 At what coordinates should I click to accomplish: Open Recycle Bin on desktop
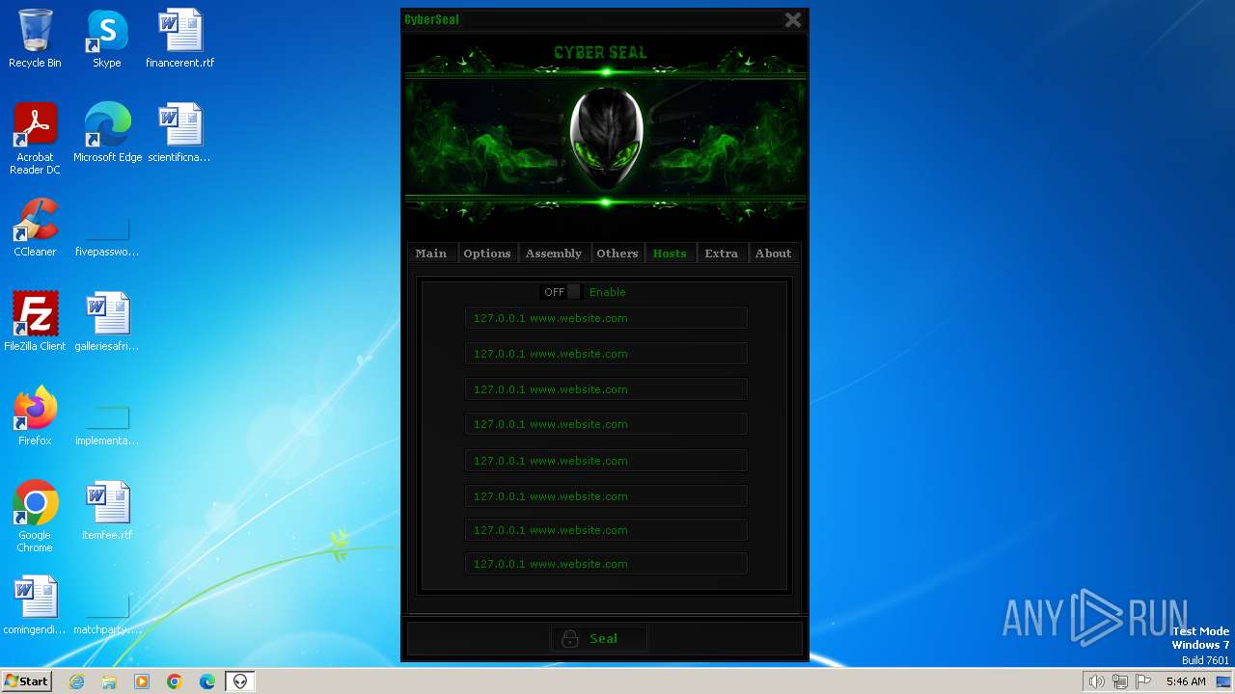pyautogui.click(x=35, y=39)
